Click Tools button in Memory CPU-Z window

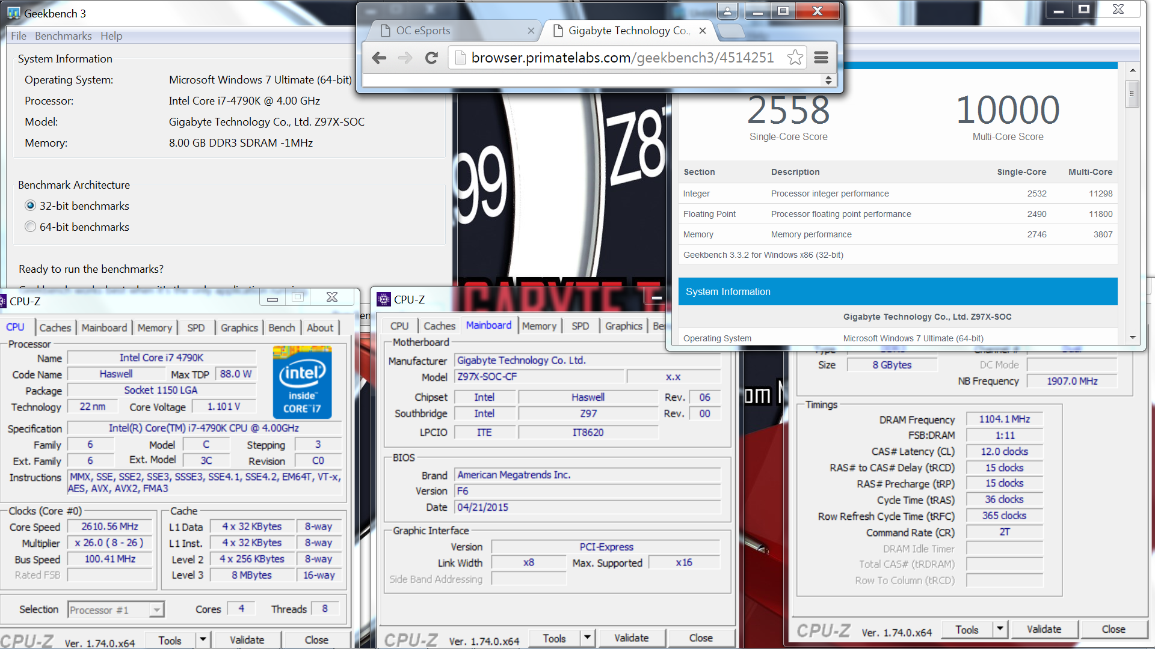tap(967, 630)
